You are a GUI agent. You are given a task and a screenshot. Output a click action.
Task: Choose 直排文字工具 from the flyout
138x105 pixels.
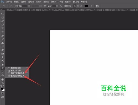17,71
